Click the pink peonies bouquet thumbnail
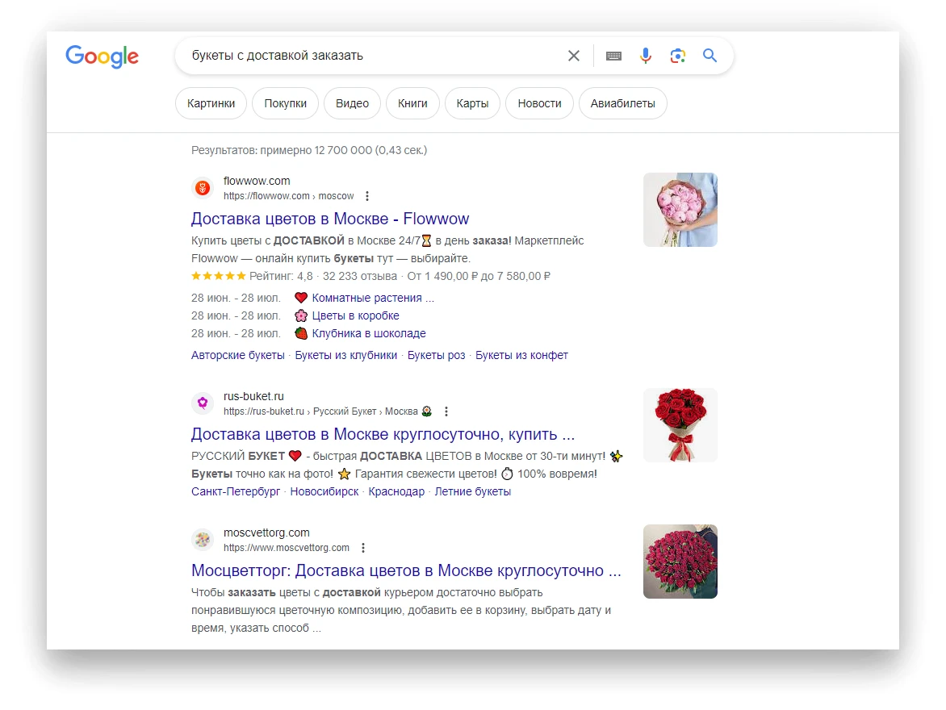The height and width of the screenshot is (710, 946). [680, 210]
